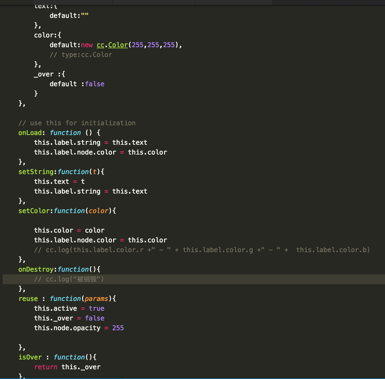Click the 255 value on the opacity line
This screenshot has width=385, height=379.
[x=118, y=328]
